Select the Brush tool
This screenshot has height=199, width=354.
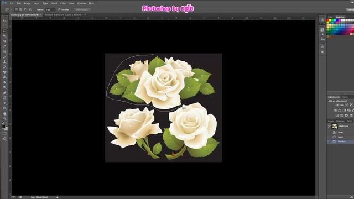pos(4,57)
